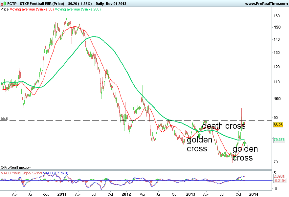Click the 2013 year label on time axis
The height and width of the screenshot is (197, 289).
pyautogui.click(x=190, y=194)
